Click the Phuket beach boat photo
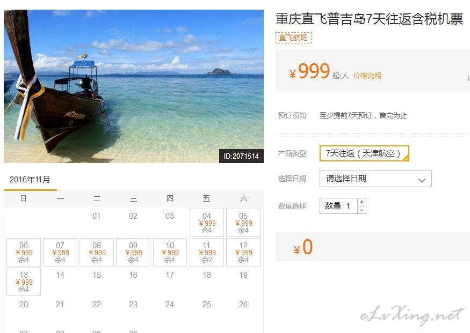Screen dimensions: 470x333 [x=134, y=86]
